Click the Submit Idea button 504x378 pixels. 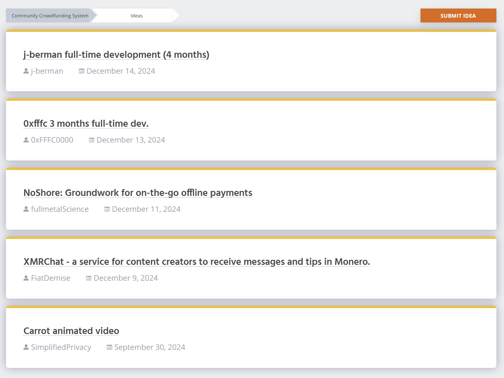pyautogui.click(x=458, y=15)
